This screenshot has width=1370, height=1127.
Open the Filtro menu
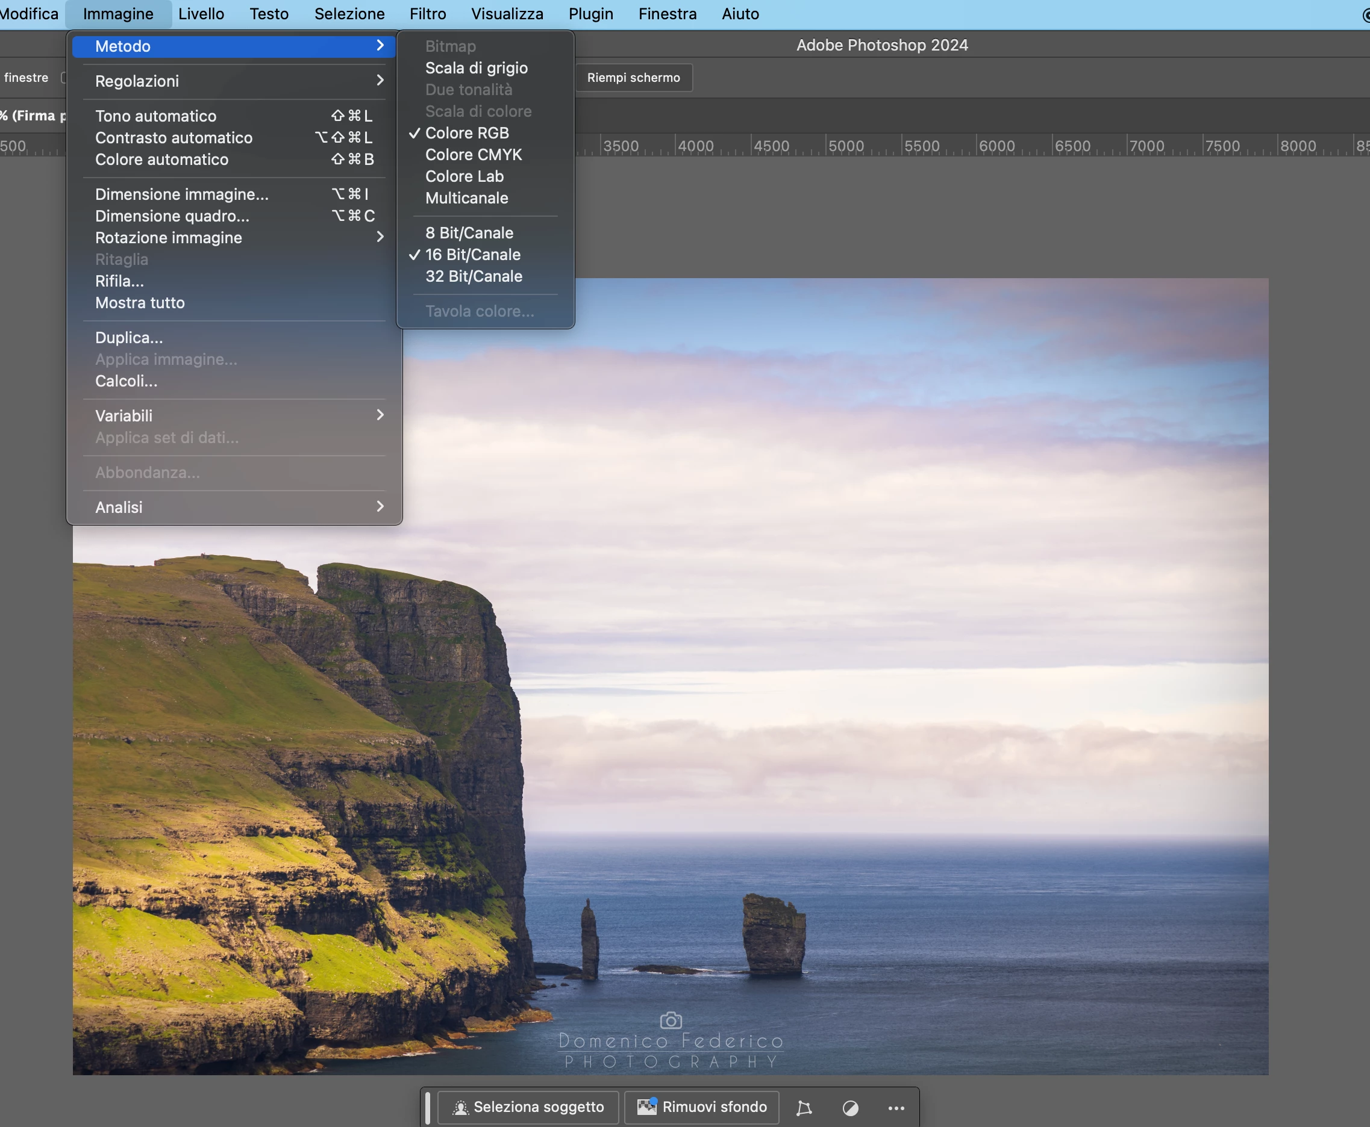pos(427,14)
